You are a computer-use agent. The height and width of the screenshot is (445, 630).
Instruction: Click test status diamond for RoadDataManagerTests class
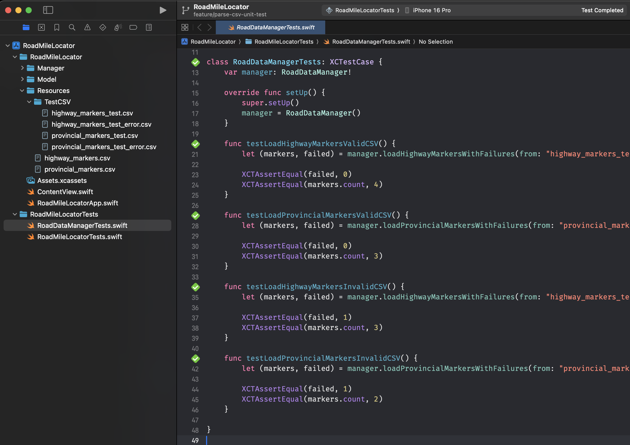pyautogui.click(x=195, y=62)
